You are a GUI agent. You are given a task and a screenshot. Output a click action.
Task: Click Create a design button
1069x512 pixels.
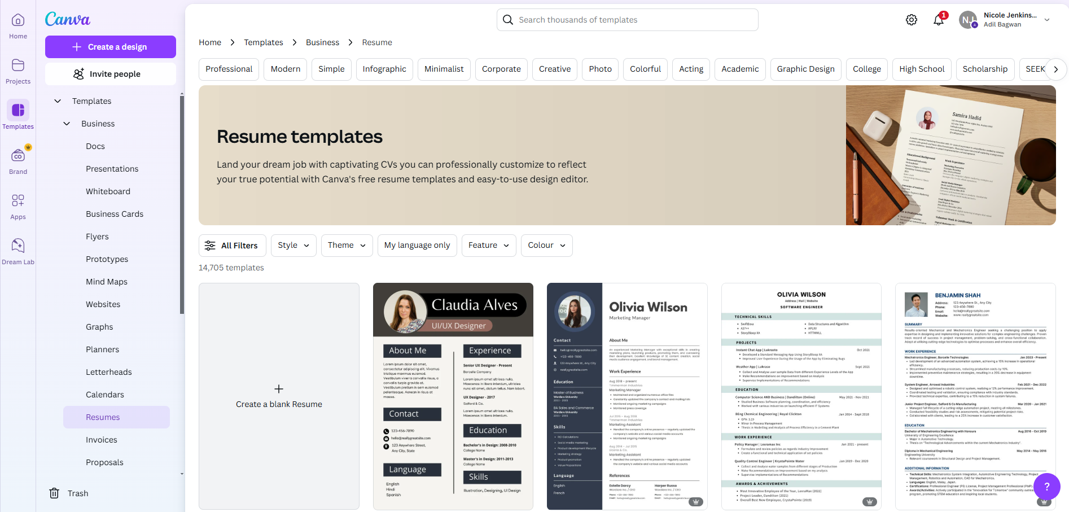point(111,47)
